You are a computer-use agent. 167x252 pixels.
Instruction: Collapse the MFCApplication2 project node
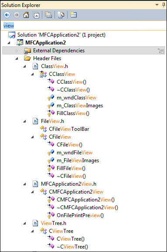pos(9,43)
